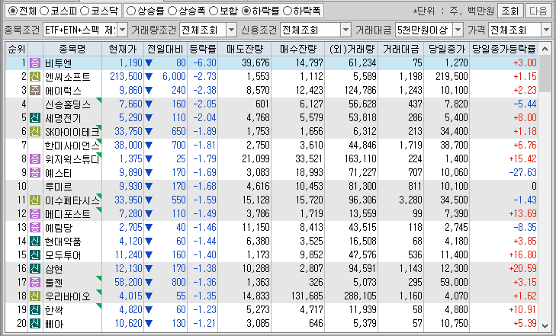Click the 증 badge next to 비투엔
556x336 pixels.
pyautogui.click(x=35, y=63)
